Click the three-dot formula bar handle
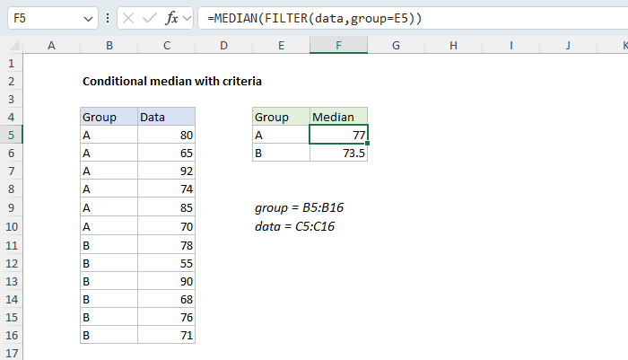Screen dimensions: 628x360 [x=108, y=18]
